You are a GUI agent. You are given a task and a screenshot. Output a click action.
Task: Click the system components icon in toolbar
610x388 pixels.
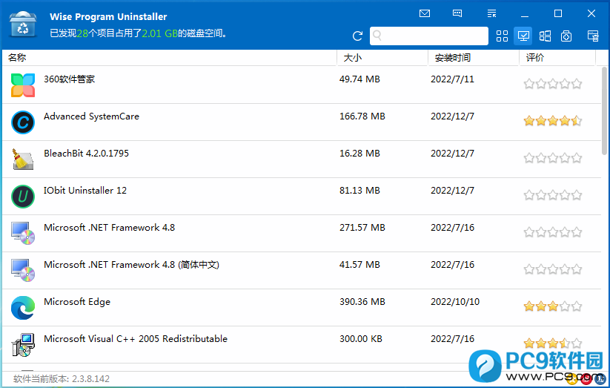[566, 36]
